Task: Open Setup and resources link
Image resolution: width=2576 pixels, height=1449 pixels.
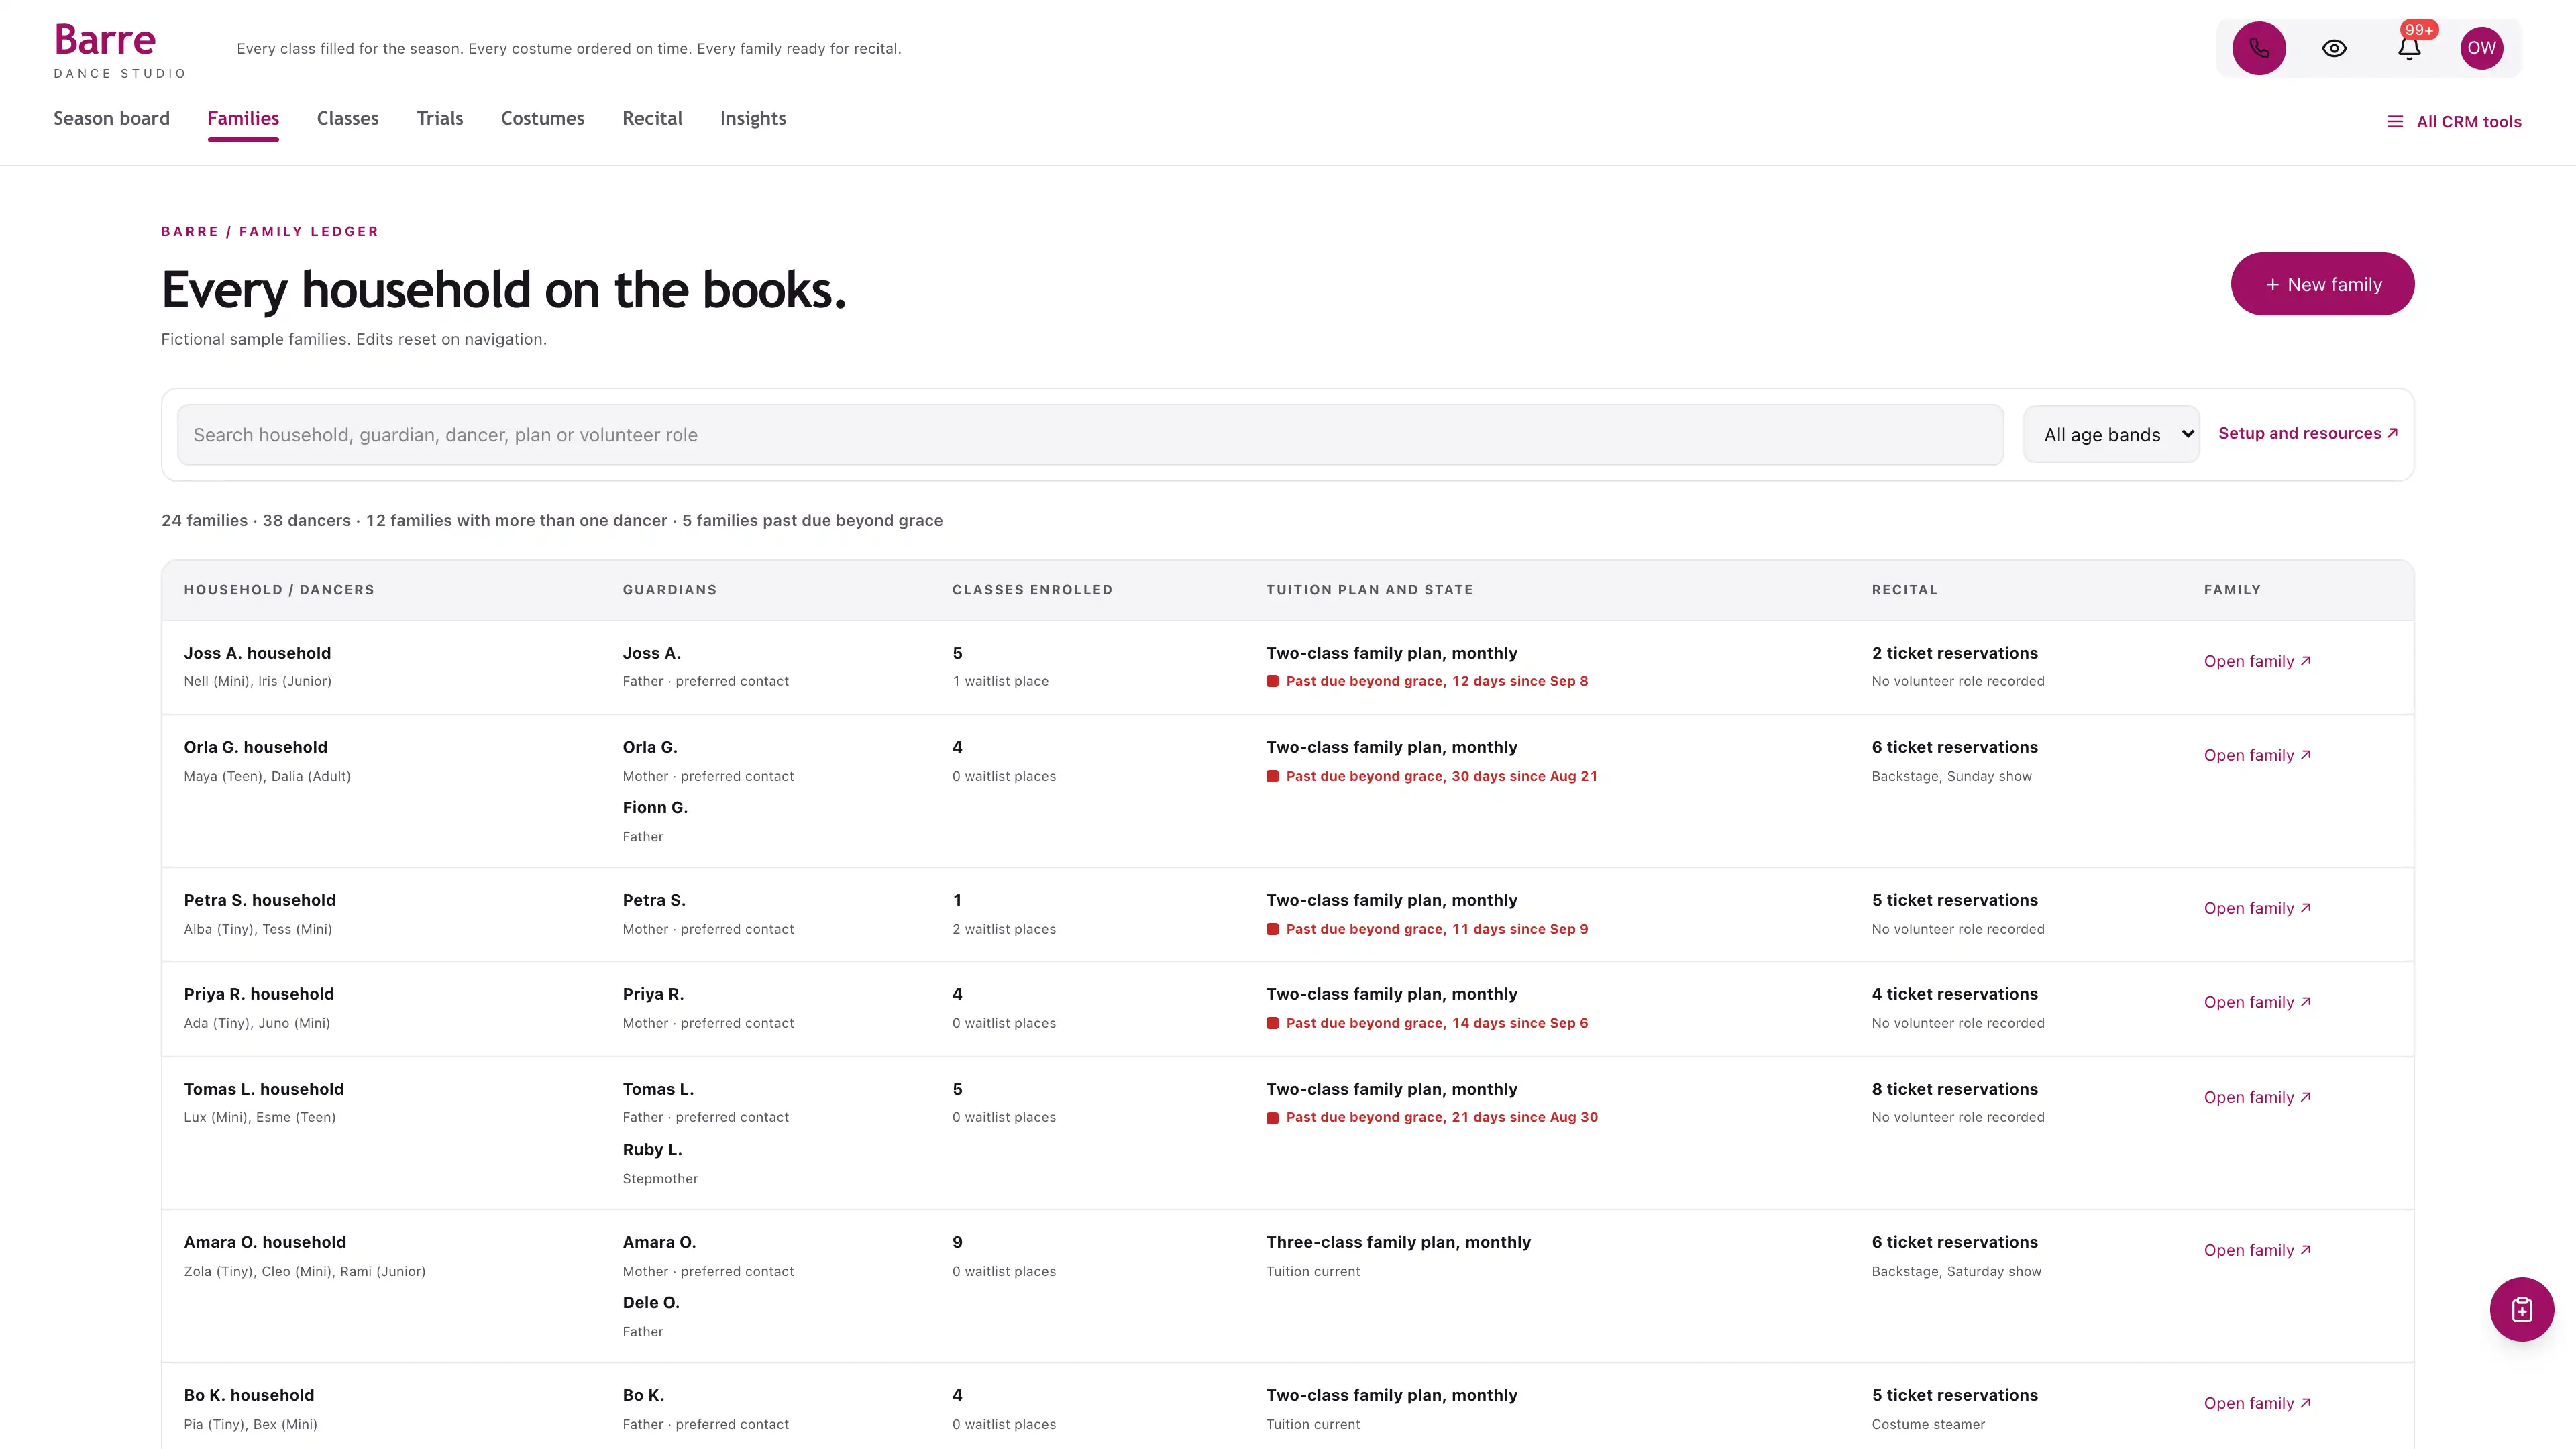Action: tap(2308, 433)
